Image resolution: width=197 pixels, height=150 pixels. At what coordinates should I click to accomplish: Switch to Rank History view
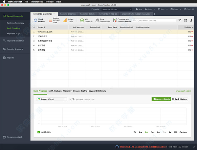180,99
